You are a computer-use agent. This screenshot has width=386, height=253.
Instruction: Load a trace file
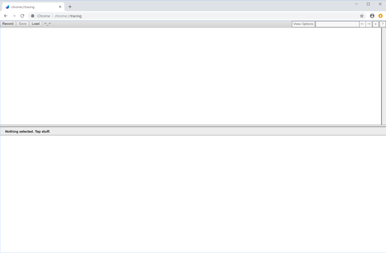[x=35, y=24]
